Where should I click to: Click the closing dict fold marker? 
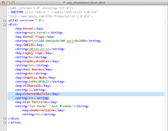[x=5, y=119]
